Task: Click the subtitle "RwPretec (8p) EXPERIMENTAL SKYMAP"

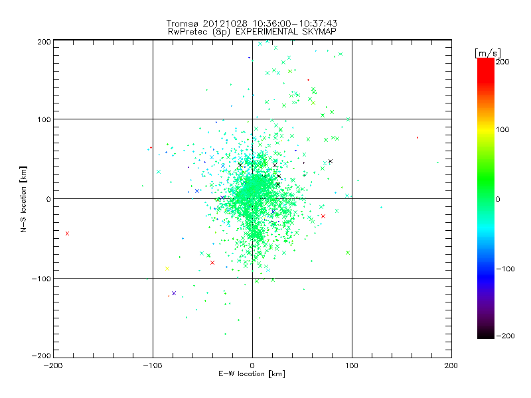Action: 252,32
